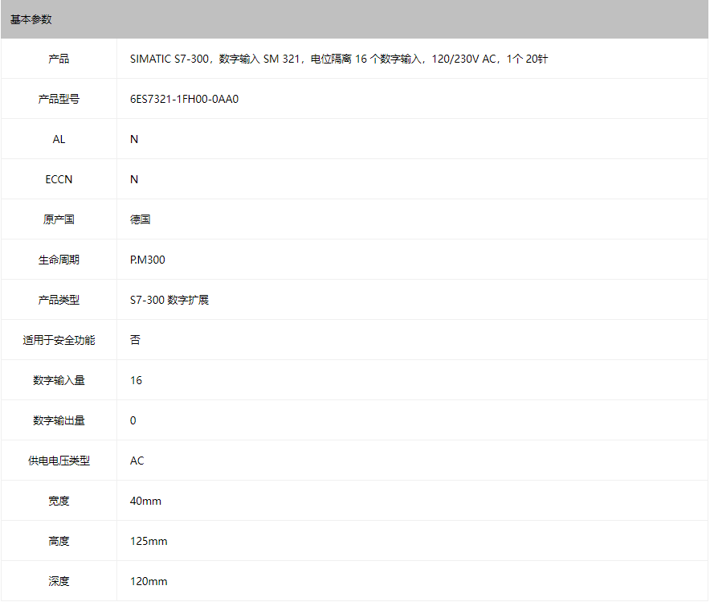
Task: Click the 否 value for safety function
Action: click(135, 340)
